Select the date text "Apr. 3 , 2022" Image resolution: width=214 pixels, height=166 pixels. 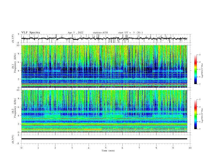75,33
